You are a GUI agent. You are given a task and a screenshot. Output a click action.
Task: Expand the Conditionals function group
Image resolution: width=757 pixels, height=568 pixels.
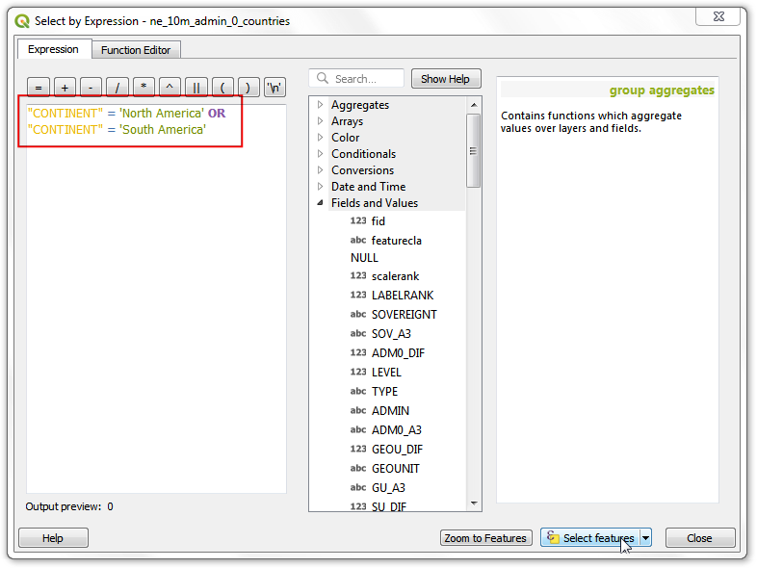point(321,154)
